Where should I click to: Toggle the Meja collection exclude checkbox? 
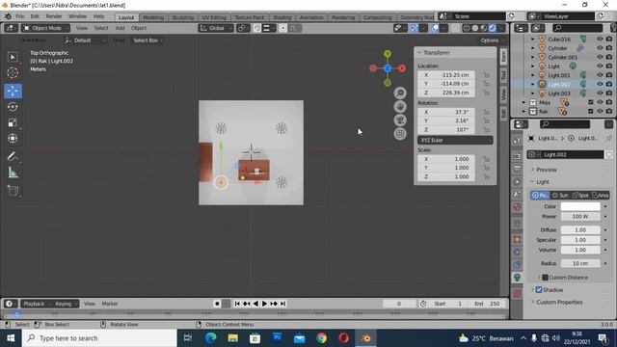click(x=591, y=102)
